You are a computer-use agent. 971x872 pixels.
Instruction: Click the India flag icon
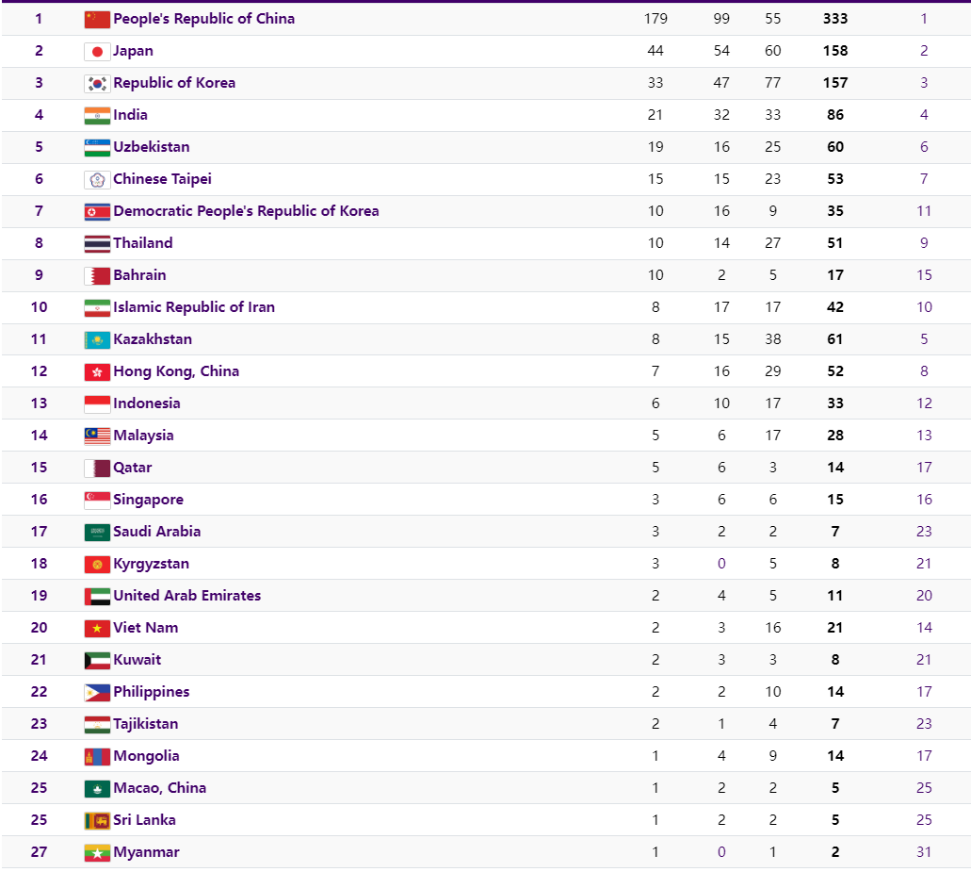pyautogui.click(x=97, y=115)
